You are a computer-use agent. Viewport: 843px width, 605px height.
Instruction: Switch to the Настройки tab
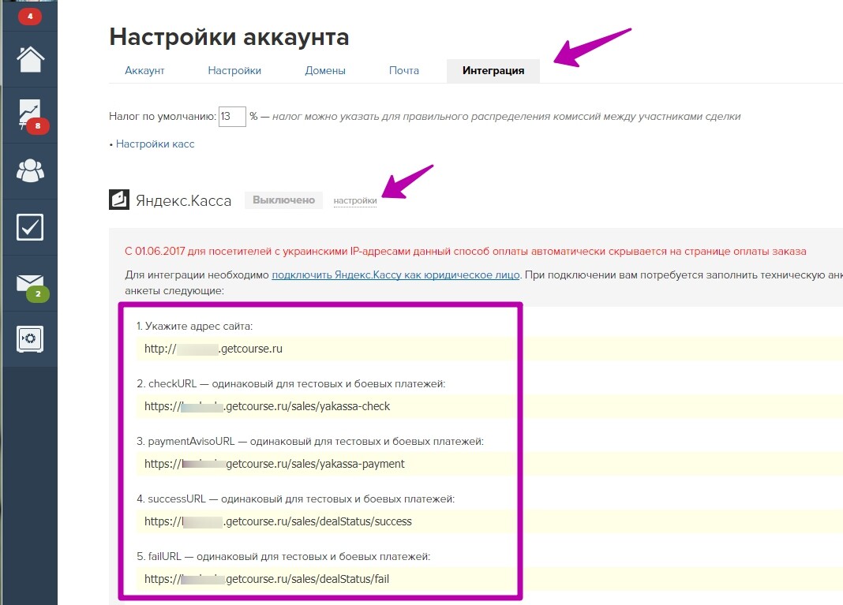234,70
